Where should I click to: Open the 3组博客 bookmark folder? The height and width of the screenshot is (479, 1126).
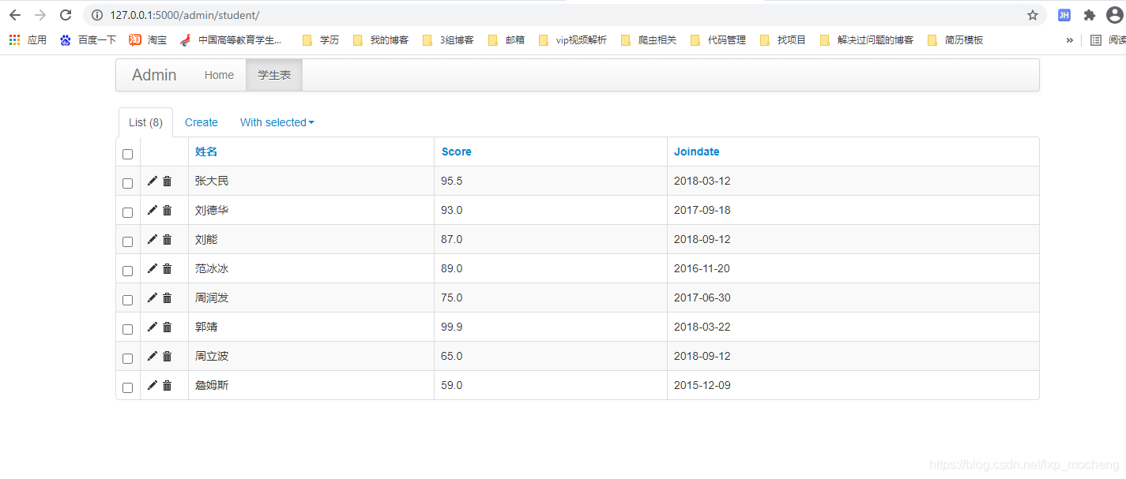[x=449, y=39]
